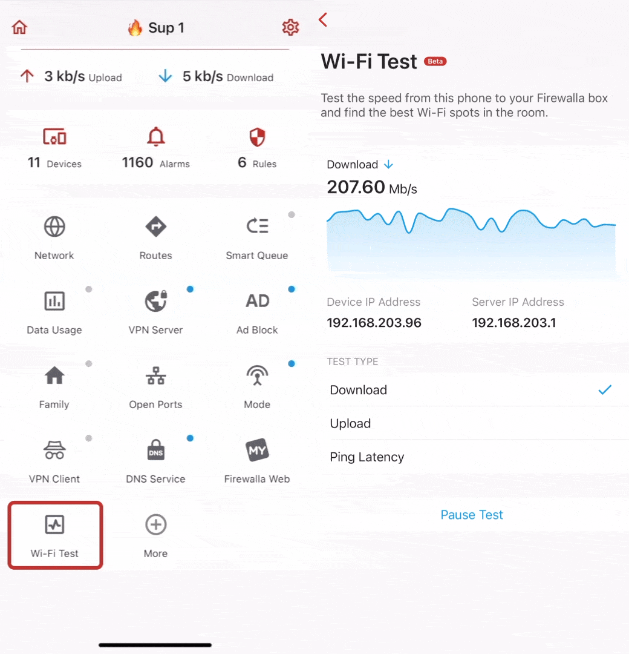Image resolution: width=629 pixels, height=654 pixels.
Task: Tap the Beta badge
Action: click(435, 61)
